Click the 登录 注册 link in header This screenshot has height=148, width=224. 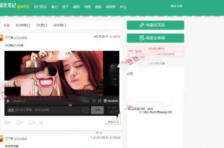177,6
